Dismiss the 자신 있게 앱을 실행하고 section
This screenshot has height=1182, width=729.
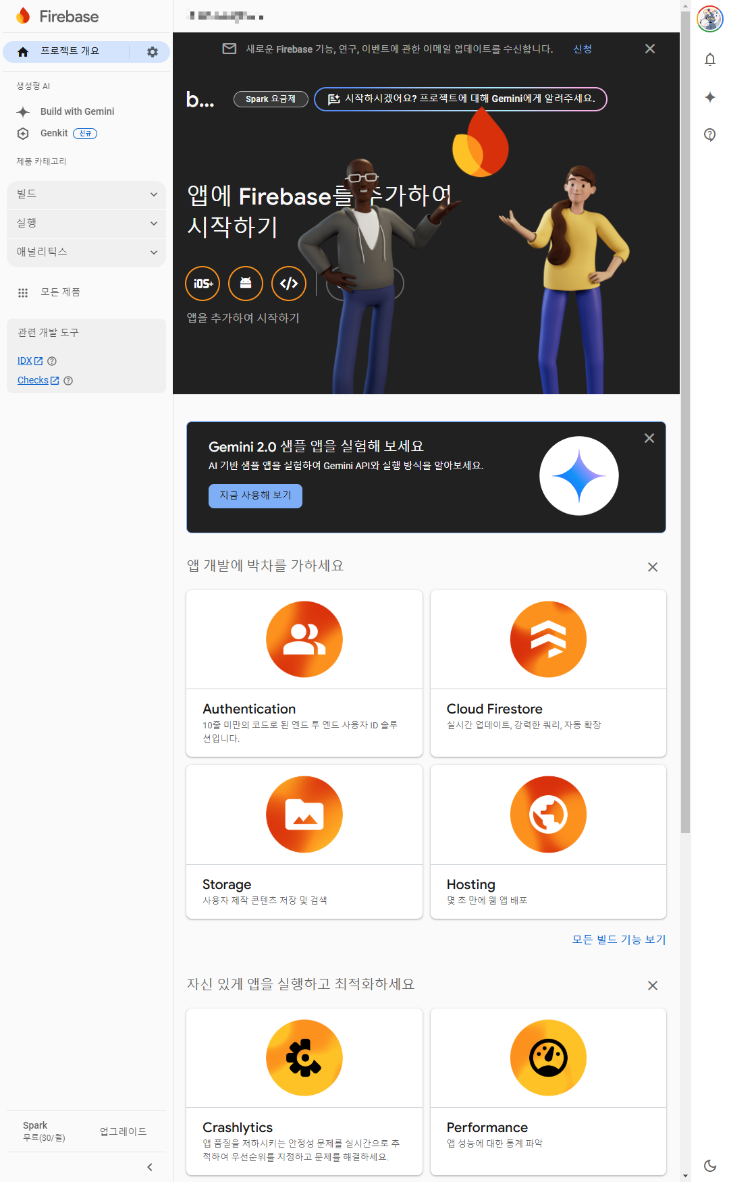[x=653, y=986]
